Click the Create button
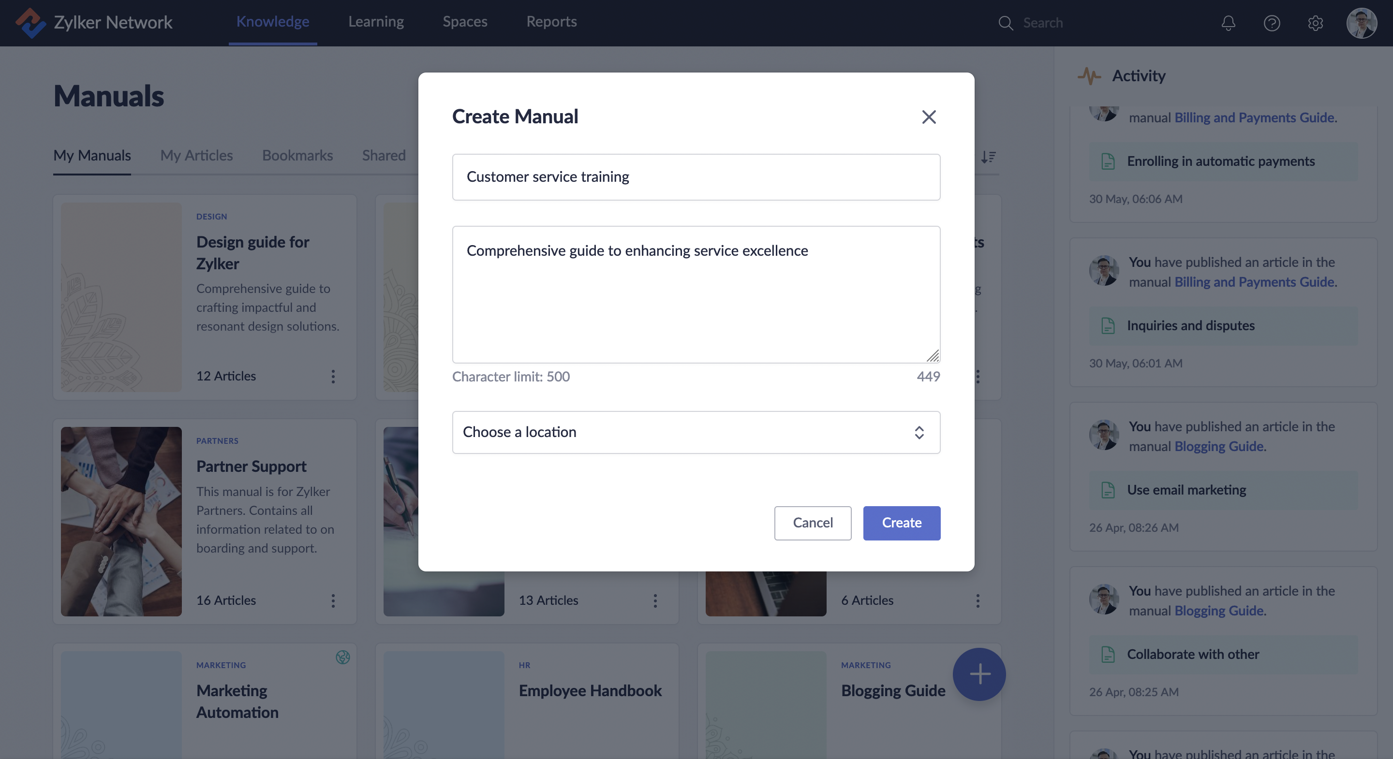This screenshot has width=1393, height=759. pyautogui.click(x=902, y=523)
